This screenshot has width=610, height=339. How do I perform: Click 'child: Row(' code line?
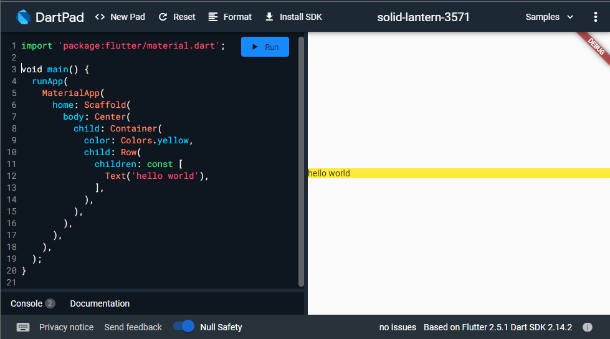[x=112, y=152]
